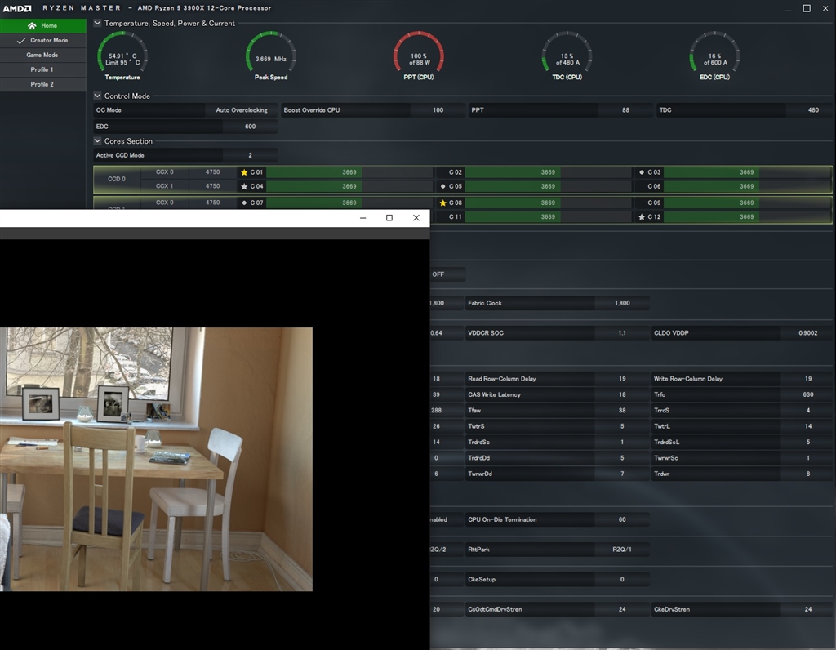Click the dot marker on core C 05
The image size is (836, 650).
[x=443, y=186]
